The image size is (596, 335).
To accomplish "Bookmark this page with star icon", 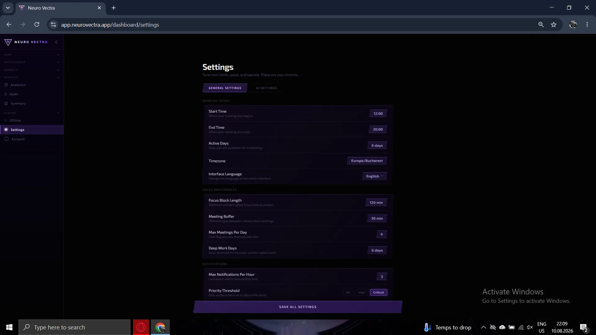I will point(554,24).
